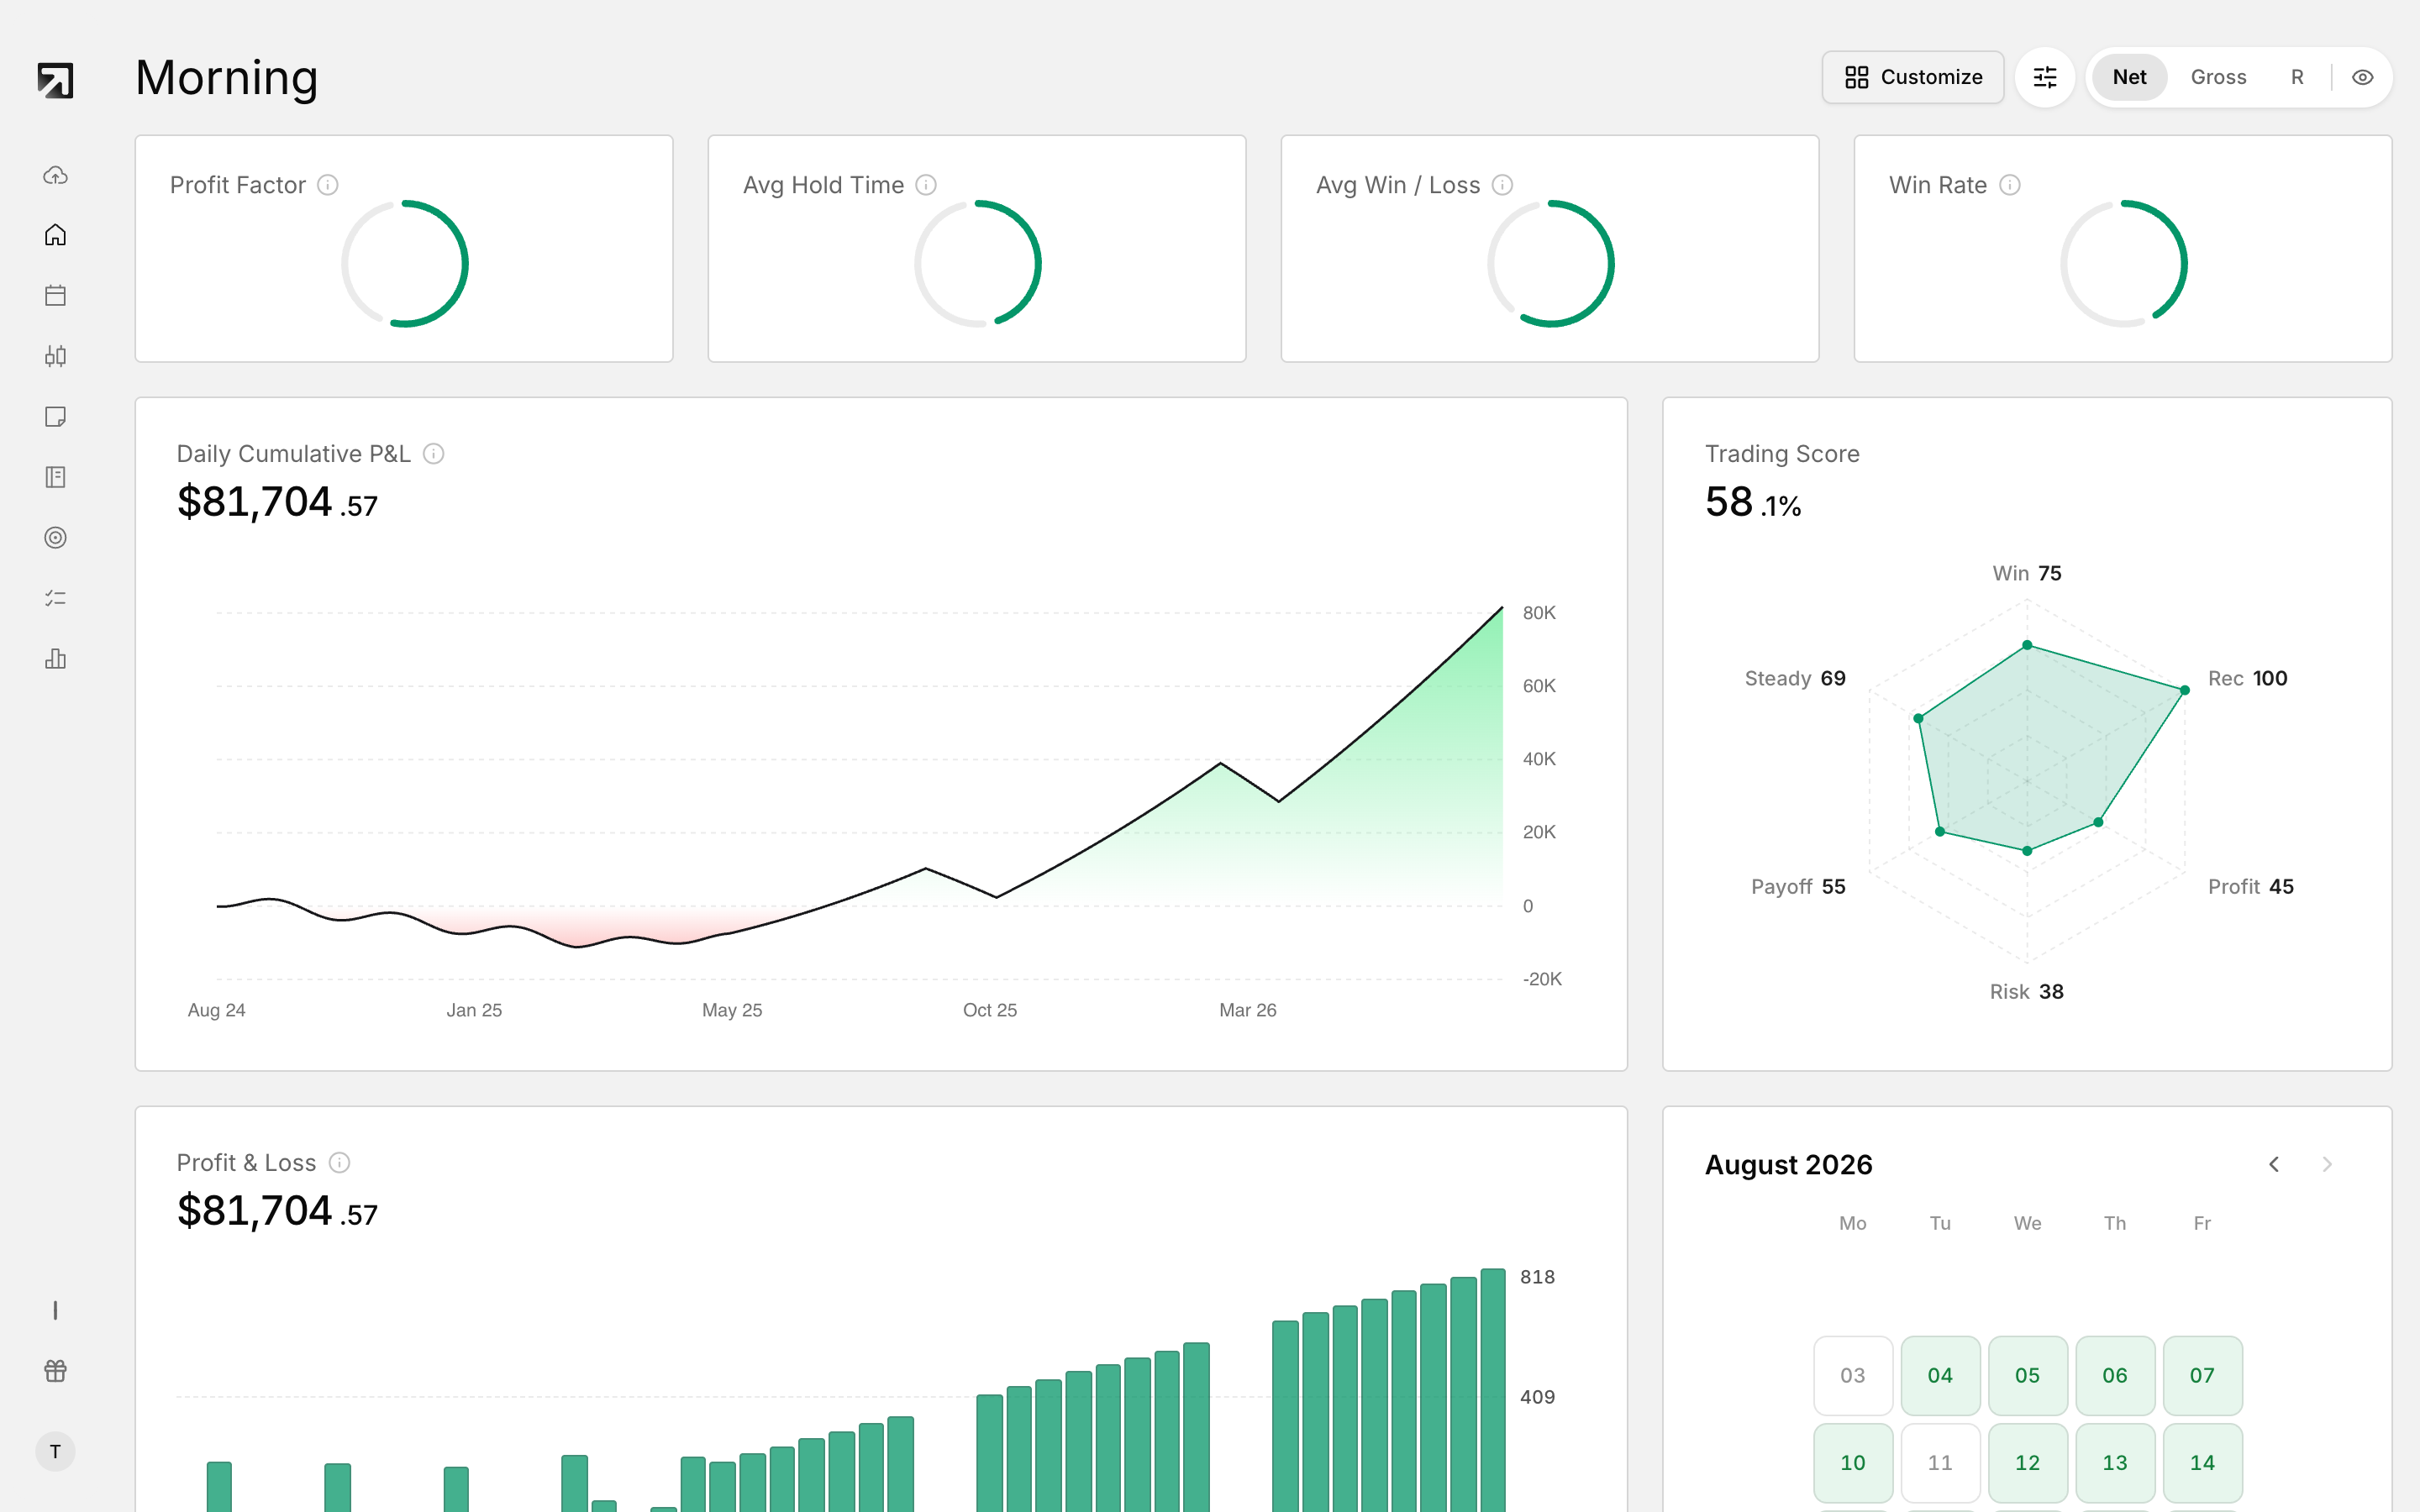
Task: Click the Steady 69 radar label
Action: (1795, 678)
